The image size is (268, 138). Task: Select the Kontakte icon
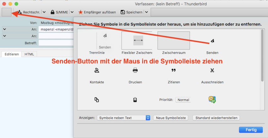tap(97, 70)
